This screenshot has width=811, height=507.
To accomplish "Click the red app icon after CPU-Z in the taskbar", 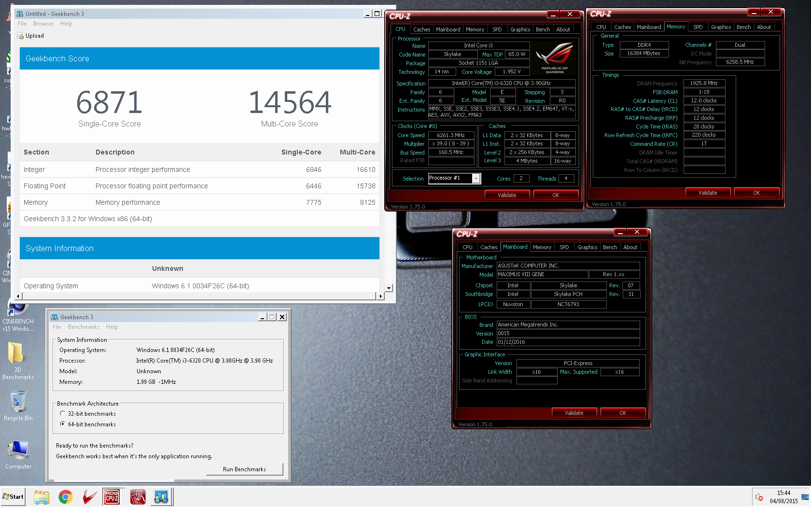I will 138,497.
